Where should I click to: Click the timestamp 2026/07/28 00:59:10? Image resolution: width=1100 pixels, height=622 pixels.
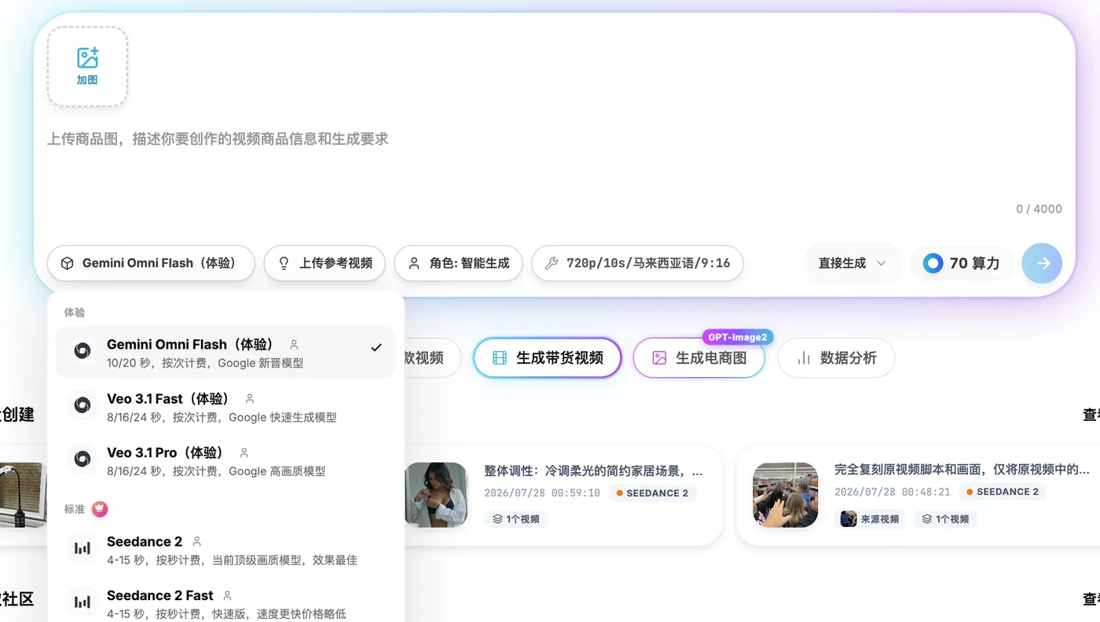[x=542, y=493]
